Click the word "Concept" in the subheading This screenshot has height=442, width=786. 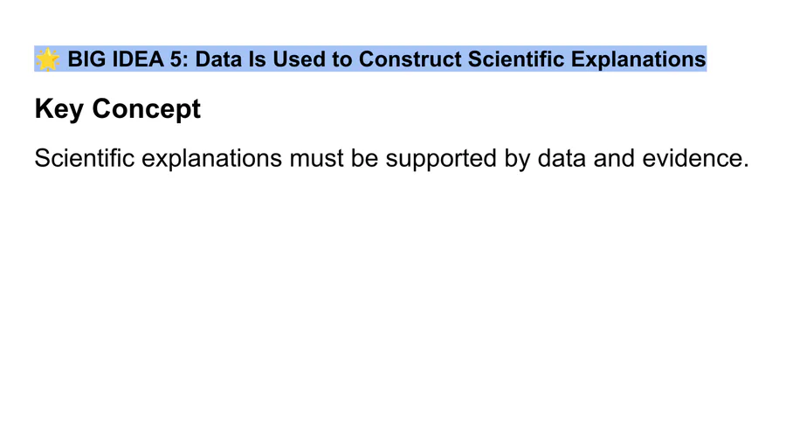146,109
